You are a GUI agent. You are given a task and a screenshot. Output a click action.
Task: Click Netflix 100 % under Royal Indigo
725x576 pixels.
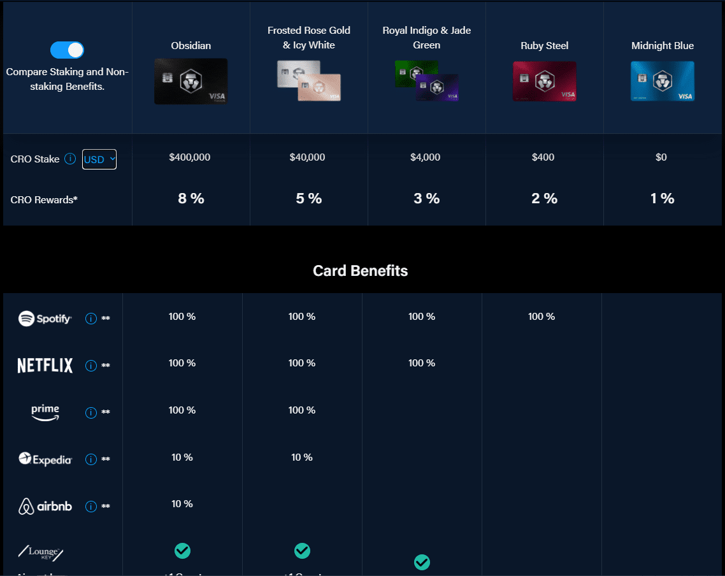click(x=422, y=363)
